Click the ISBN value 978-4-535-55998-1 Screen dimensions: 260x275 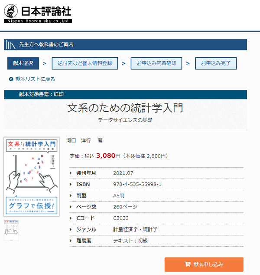(137, 184)
